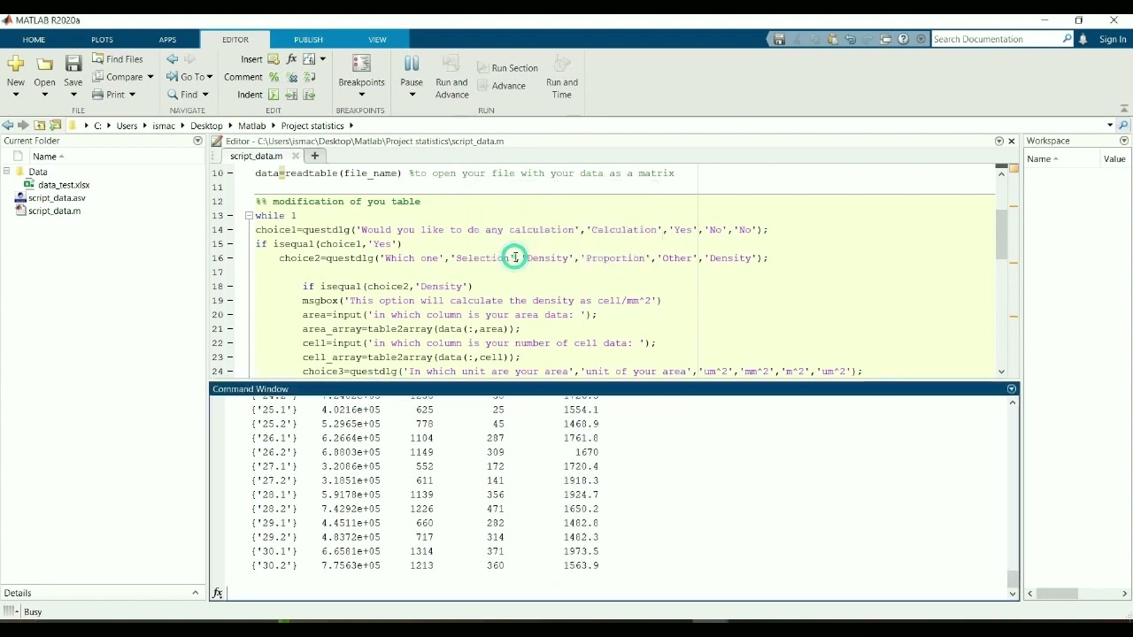Click the Switch Windows icon
The image size is (1133, 637).
point(885,39)
